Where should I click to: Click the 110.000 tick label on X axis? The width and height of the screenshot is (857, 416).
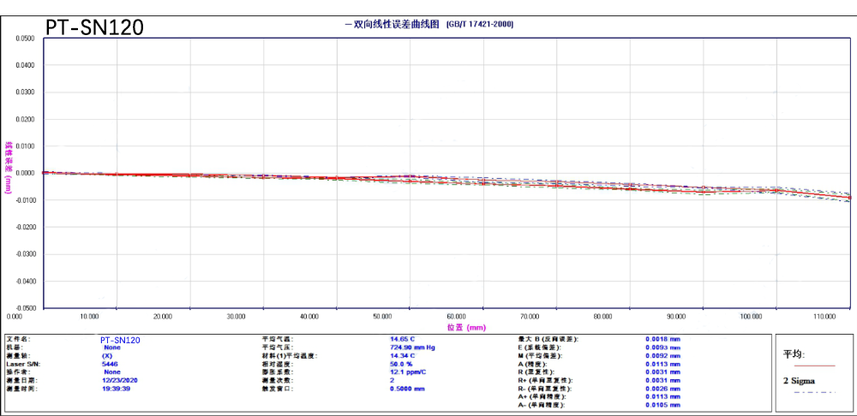(824, 317)
